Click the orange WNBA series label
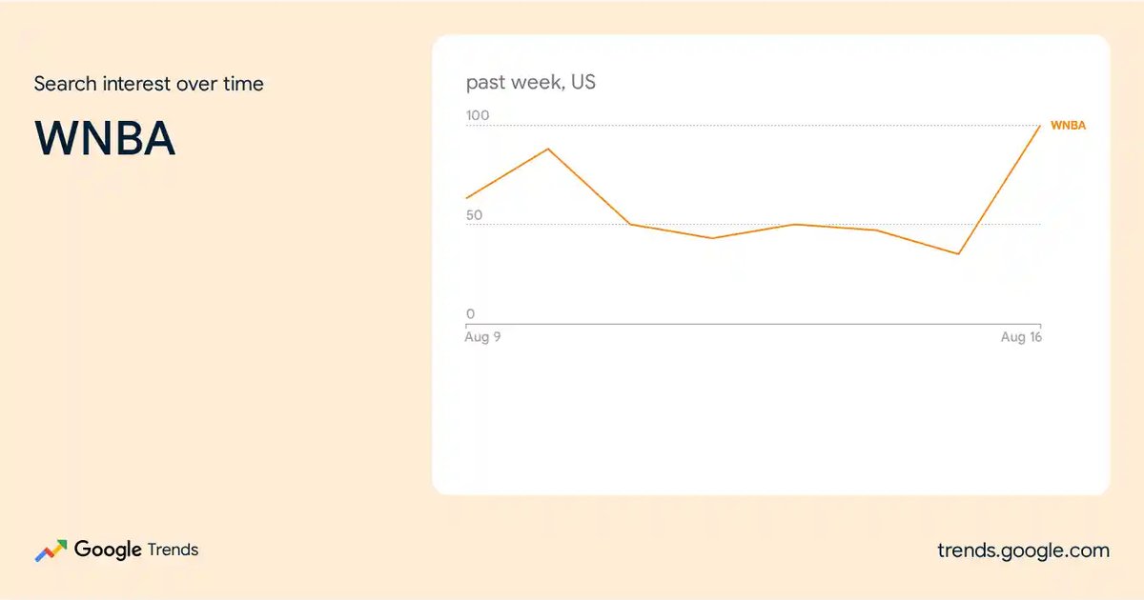The width and height of the screenshot is (1144, 600). [1068, 126]
